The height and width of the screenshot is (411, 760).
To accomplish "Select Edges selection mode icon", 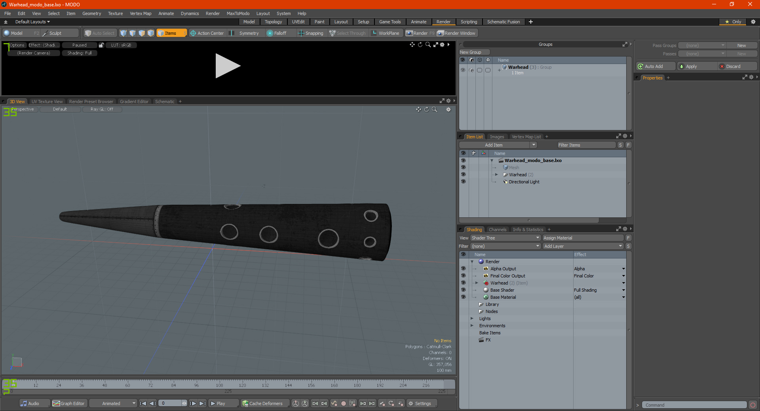I will click(x=133, y=33).
